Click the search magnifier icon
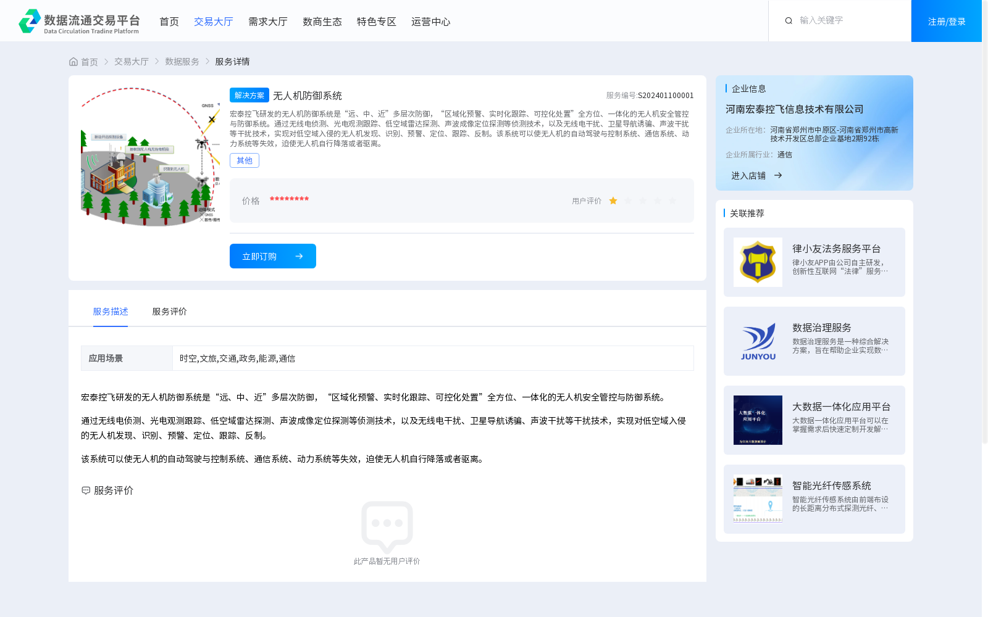This screenshot has height=617, width=988. 789,21
